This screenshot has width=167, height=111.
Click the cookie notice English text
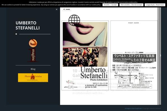tap(51, 5)
